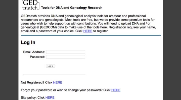This screenshot has width=181, height=100.
Task: Click the GEDmatch logo
Action: point(30,5)
